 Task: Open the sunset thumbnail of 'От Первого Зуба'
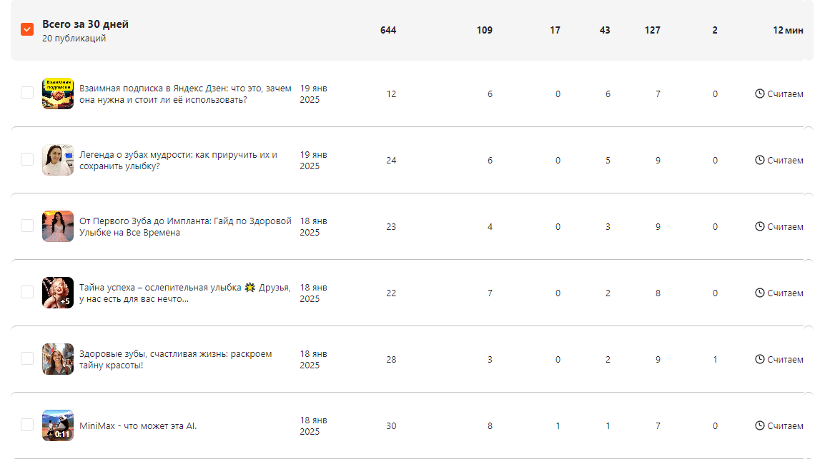coord(58,226)
